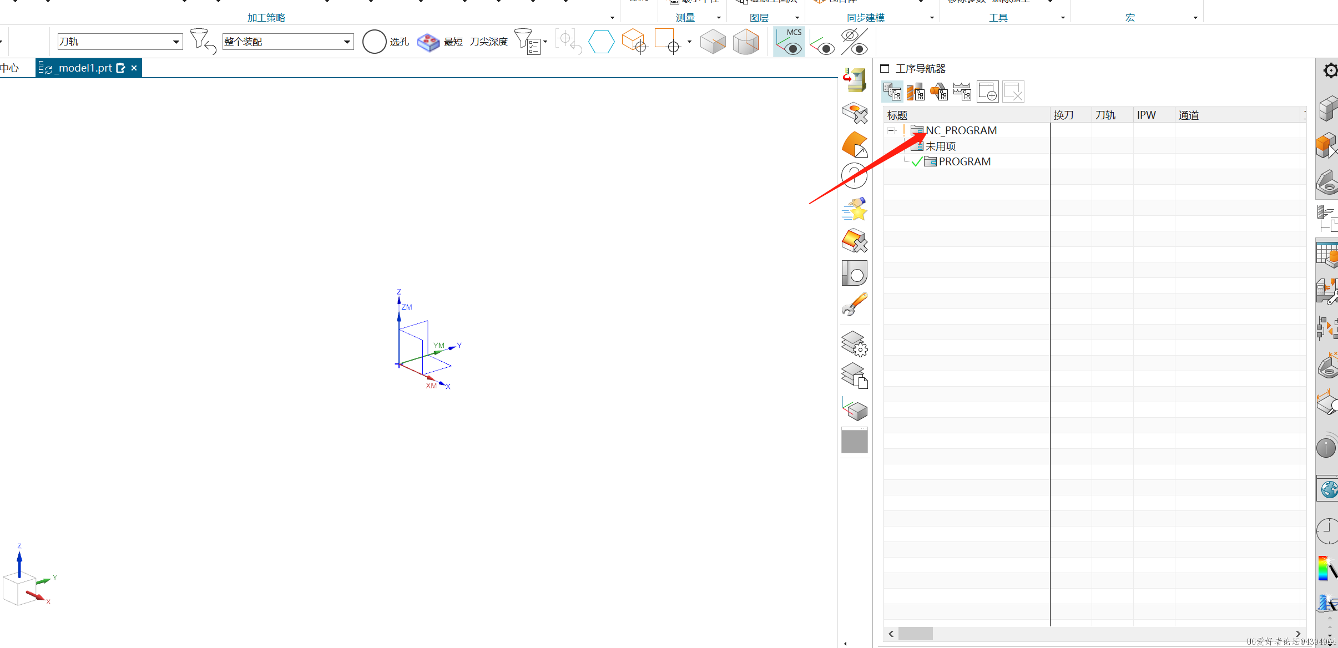1338x648 pixels.
Task: Click the gray block with circle icon
Action: 855,273
